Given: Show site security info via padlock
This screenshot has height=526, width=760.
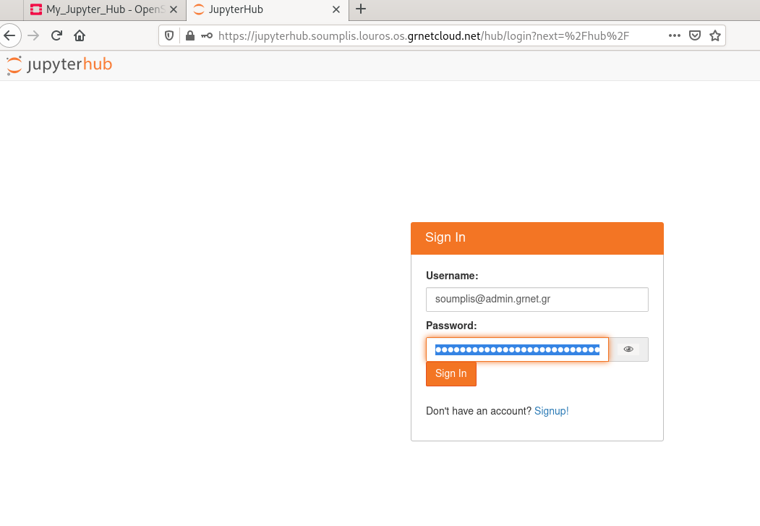Looking at the screenshot, I should click(x=190, y=35).
